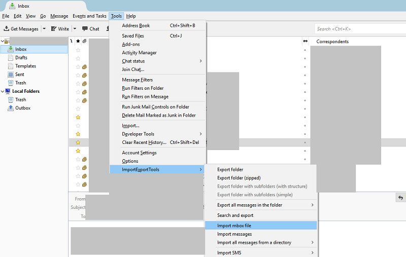Unstar the highlighted selected message row
Screen dimensions: 406x257
[x=78, y=142]
